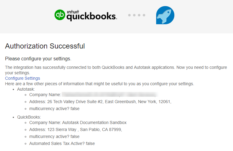Click the Autotask address at Tech Valley Drive

click(100, 102)
